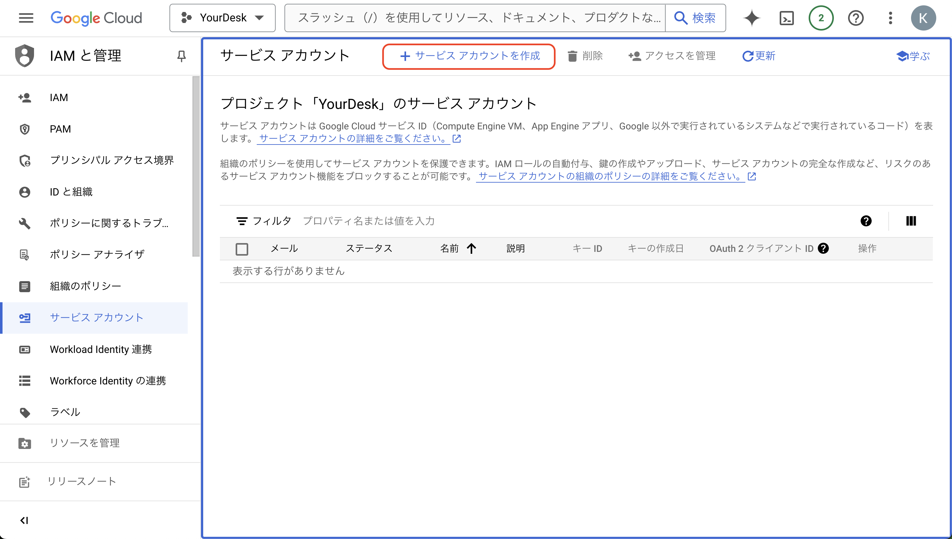The height and width of the screenshot is (539, 952).
Task: Click the resource search input field
Action: pos(475,18)
